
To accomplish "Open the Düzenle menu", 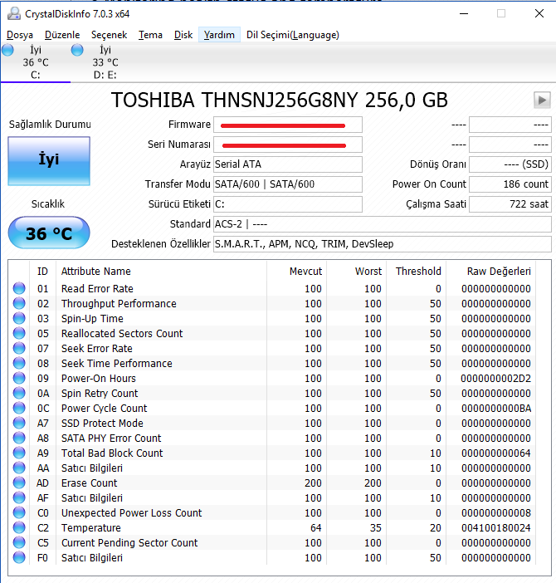I will 62,35.
